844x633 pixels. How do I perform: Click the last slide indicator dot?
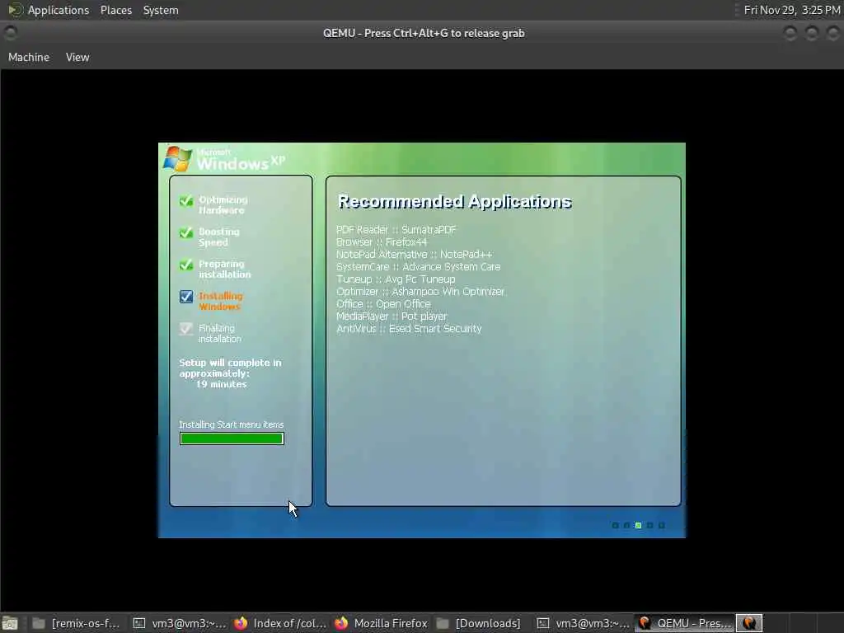coord(662,525)
